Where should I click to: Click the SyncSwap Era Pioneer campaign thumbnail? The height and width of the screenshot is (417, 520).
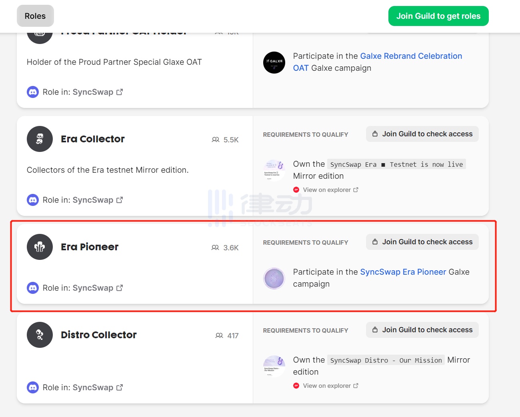point(274,278)
